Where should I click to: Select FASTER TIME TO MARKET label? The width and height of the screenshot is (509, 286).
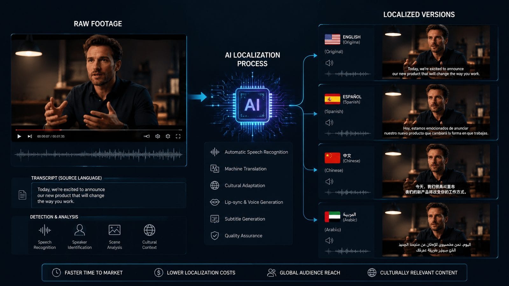coord(94,273)
